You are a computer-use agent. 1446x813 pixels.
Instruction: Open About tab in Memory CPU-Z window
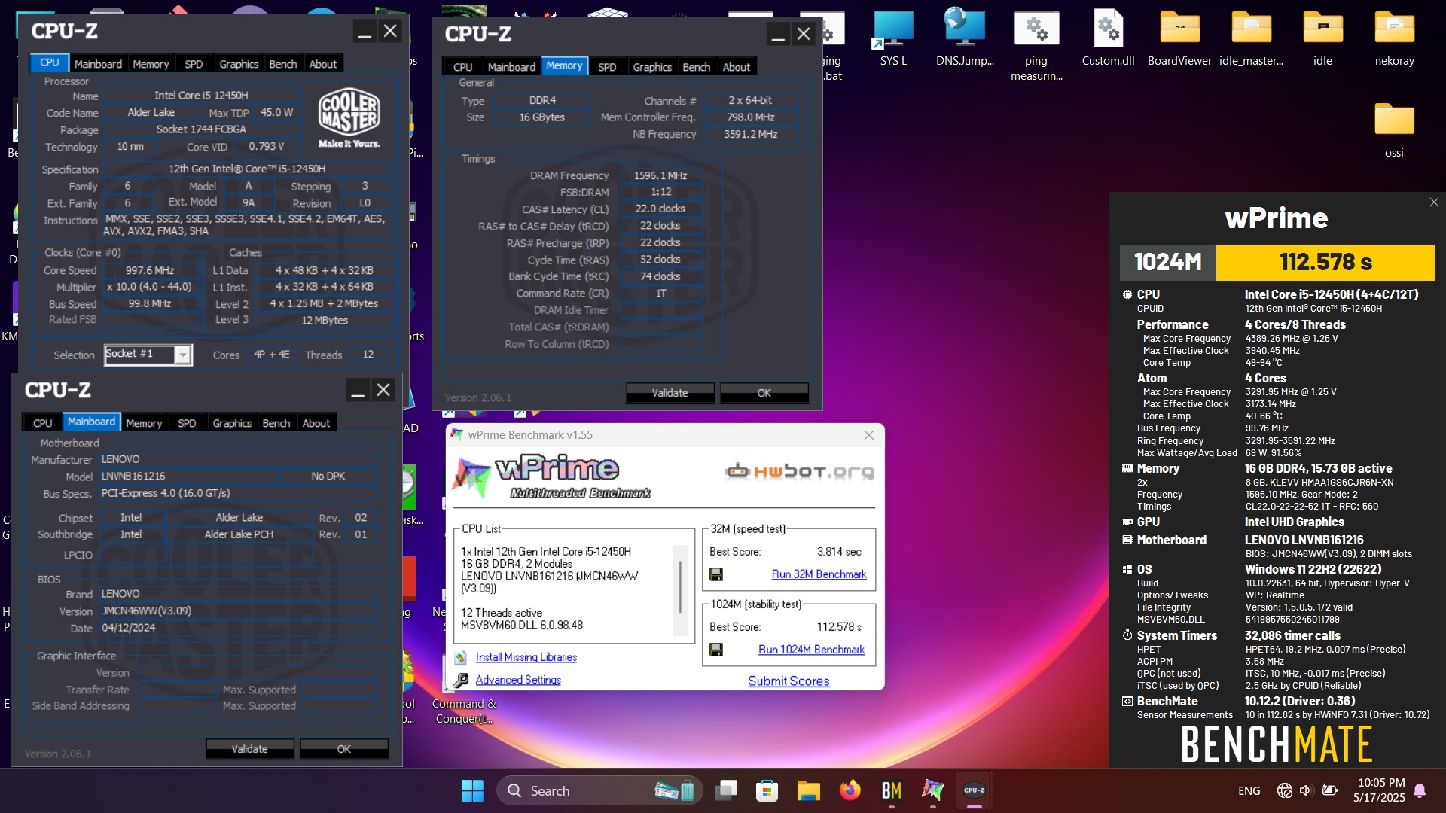(x=737, y=67)
